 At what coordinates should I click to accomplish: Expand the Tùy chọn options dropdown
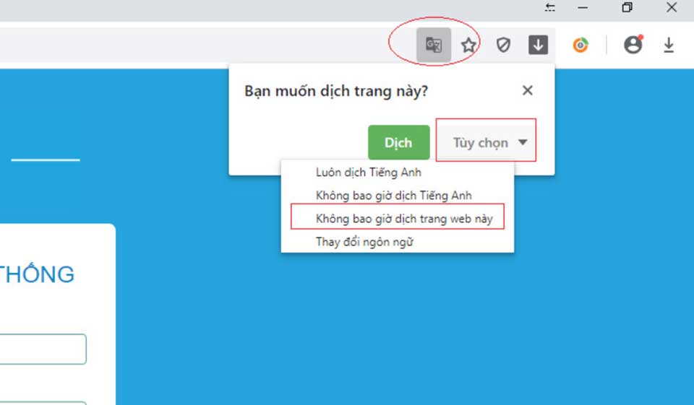(x=486, y=142)
